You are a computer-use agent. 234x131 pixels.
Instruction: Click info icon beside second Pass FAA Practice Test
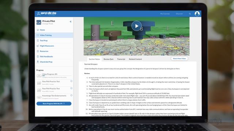point(71,88)
